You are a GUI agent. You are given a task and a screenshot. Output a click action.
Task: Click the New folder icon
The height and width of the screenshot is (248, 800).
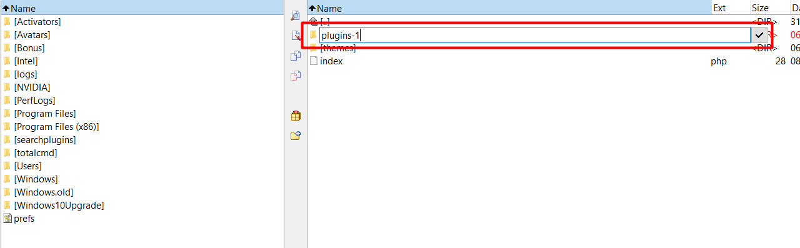point(296,136)
